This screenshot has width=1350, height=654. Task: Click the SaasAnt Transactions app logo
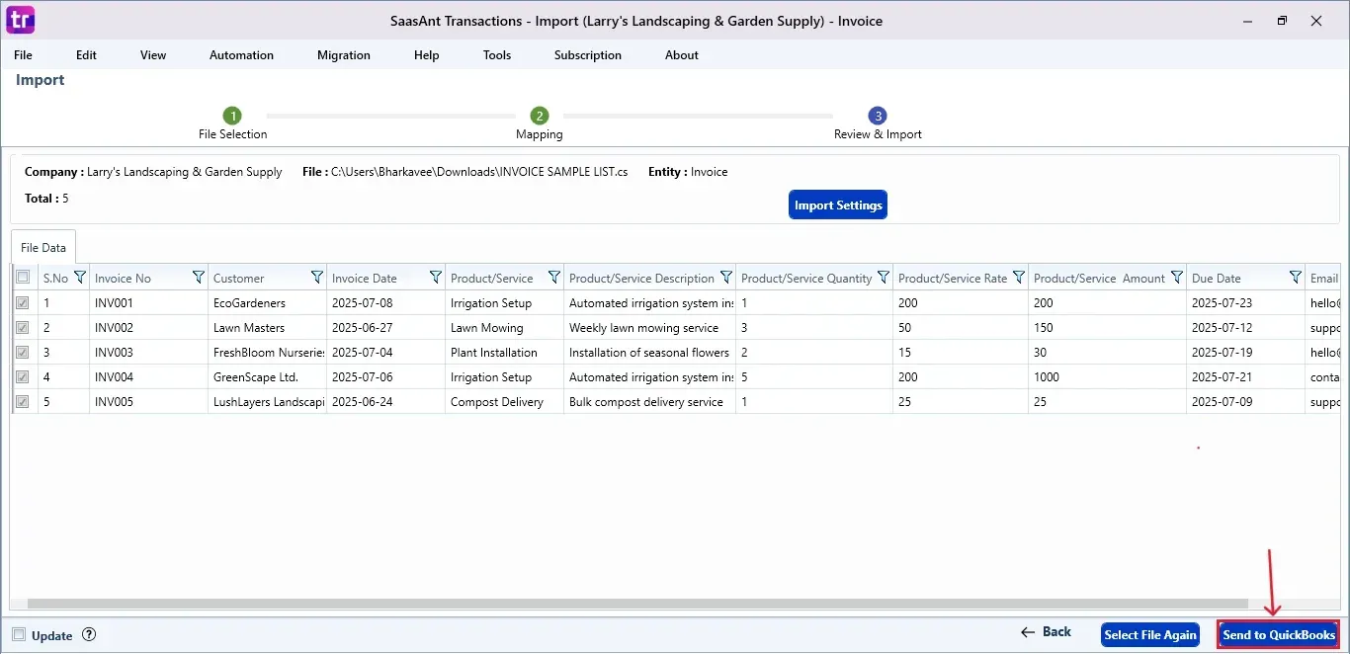coord(20,20)
